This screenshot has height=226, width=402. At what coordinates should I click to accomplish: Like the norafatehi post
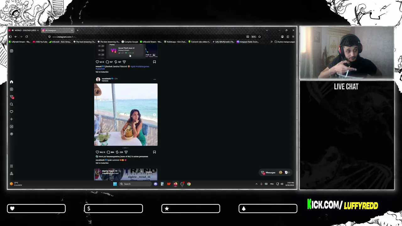(x=97, y=152)
